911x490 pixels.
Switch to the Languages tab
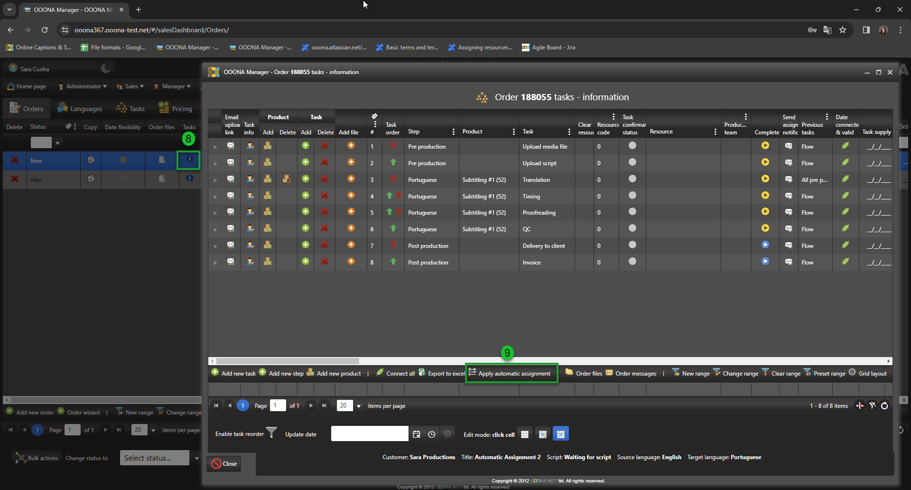80,109
